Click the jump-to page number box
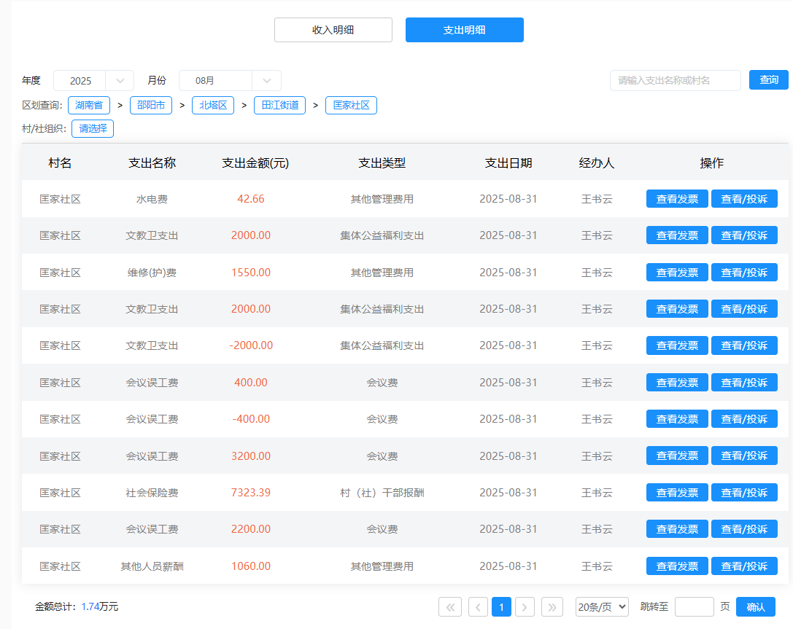 (694, 606)
